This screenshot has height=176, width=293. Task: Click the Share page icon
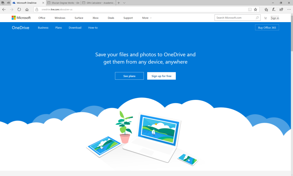[x=281, y=9]
